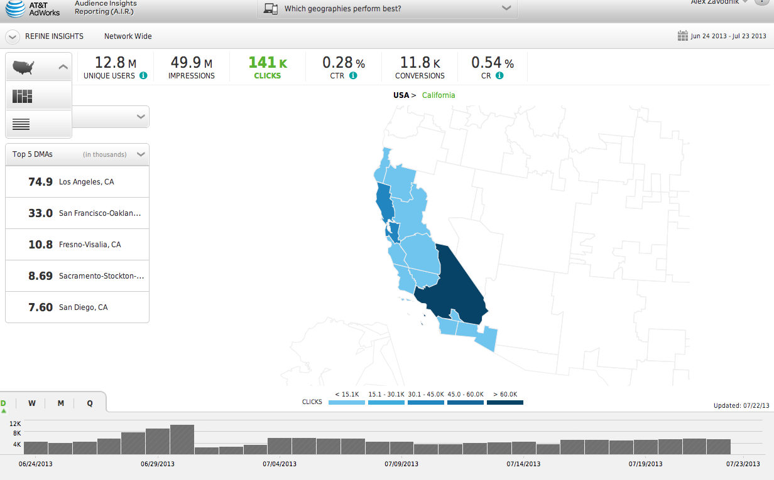
Task: Click the info icon beside CTR
Action: (x=354, y=75)
